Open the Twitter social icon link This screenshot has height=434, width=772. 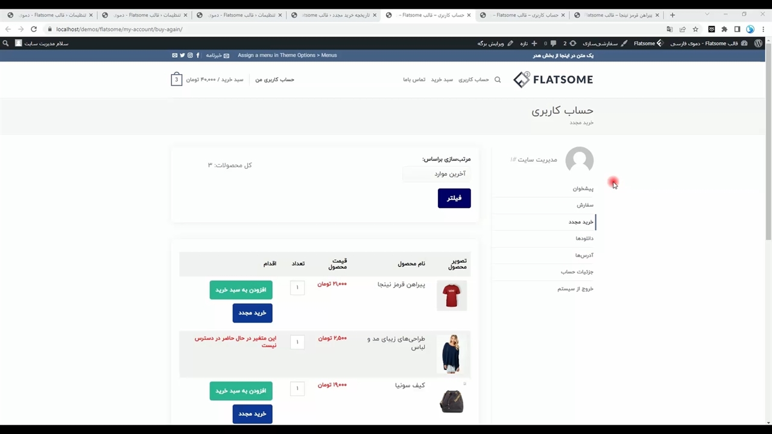point(182,55)
